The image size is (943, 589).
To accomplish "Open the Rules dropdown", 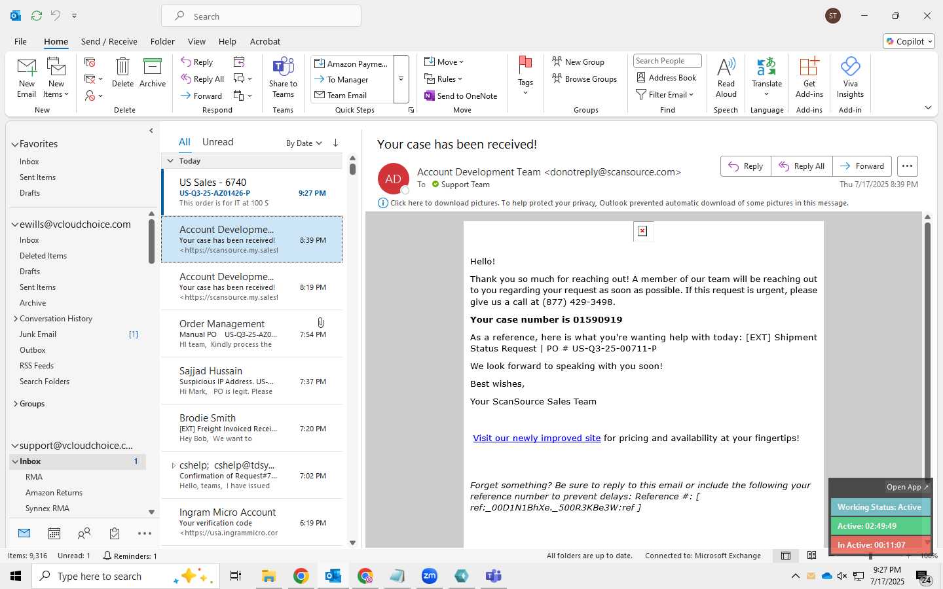I will 443,79.
